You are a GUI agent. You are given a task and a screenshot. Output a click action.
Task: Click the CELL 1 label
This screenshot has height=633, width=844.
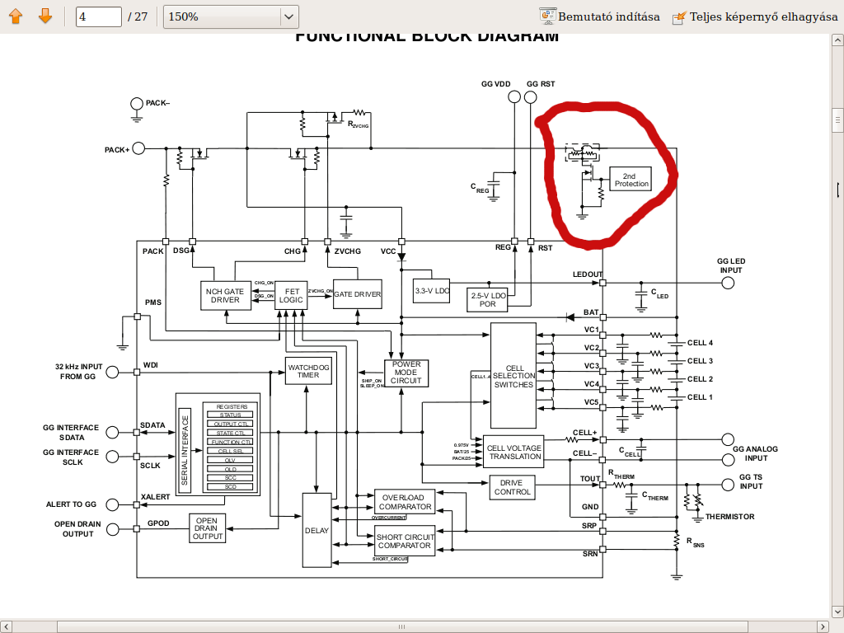[x=700, y=397]
